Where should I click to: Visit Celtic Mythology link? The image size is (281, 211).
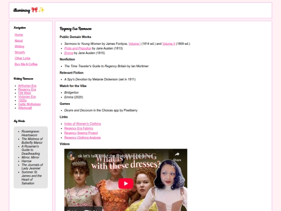[29, 104]
